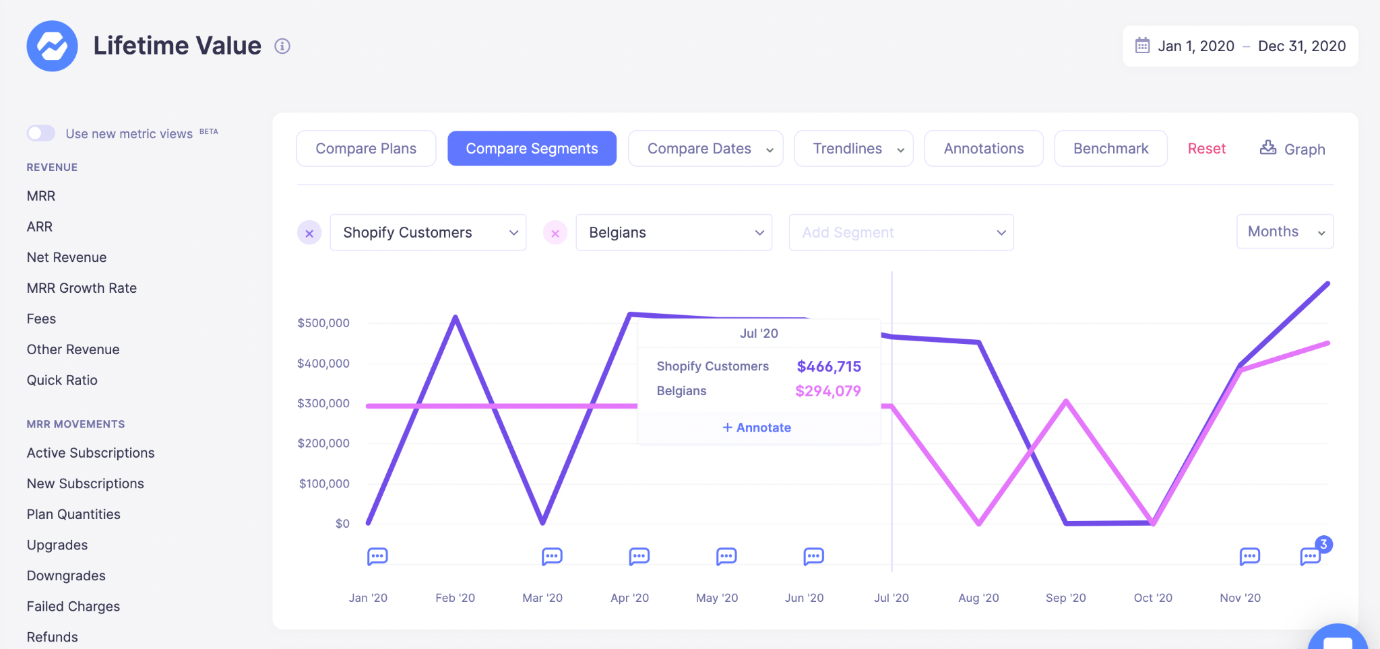This screenshot has width=1380, height=649.
Task: Open the annotation bubble at May '20
Action: [726, 556]
